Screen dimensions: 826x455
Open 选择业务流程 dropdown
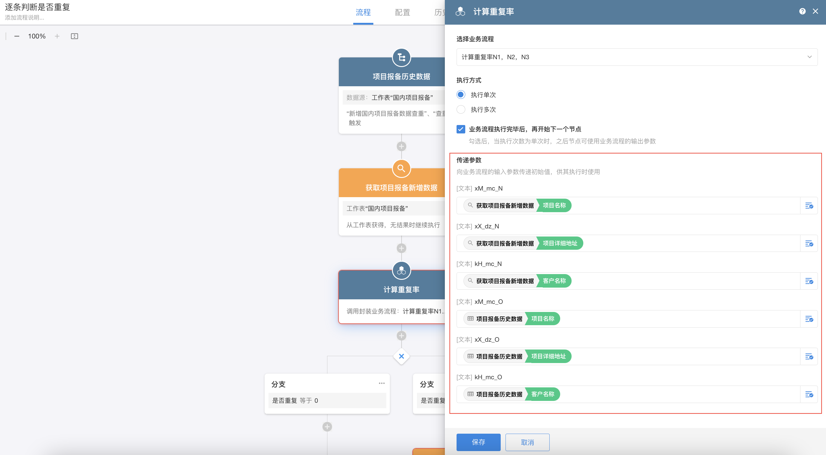pos(636,57)
